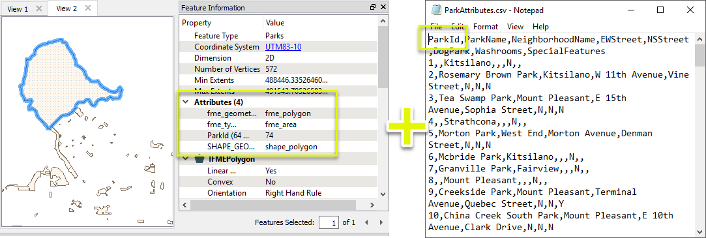Go to next selected feature arrow

point(381,222)
